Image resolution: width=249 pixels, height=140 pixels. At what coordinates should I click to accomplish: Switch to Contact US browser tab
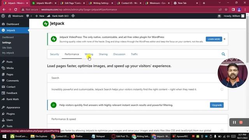[x=129, y=3]
